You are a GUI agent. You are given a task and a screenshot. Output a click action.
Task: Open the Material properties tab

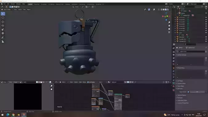[174, 86]
